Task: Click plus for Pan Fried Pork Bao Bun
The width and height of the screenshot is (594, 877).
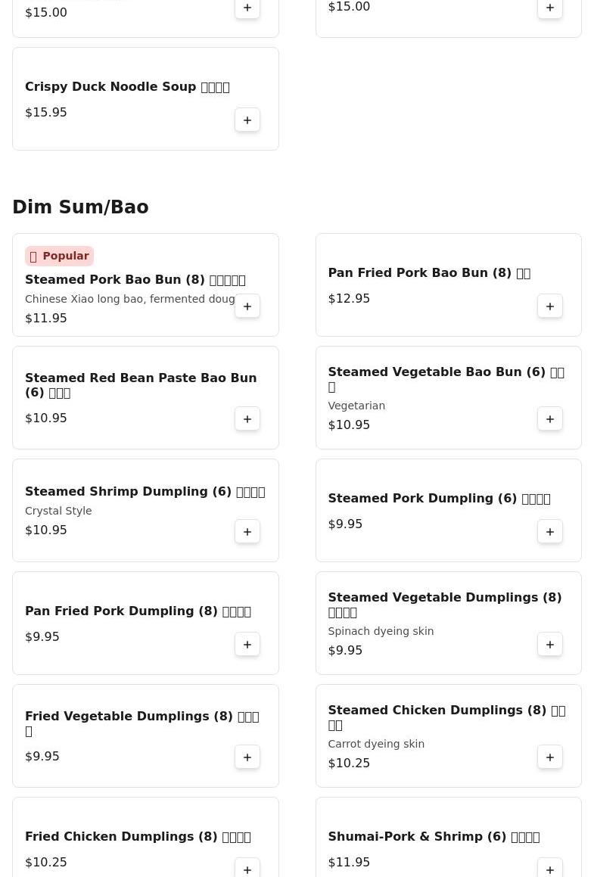Action: (x=550, y=306)
